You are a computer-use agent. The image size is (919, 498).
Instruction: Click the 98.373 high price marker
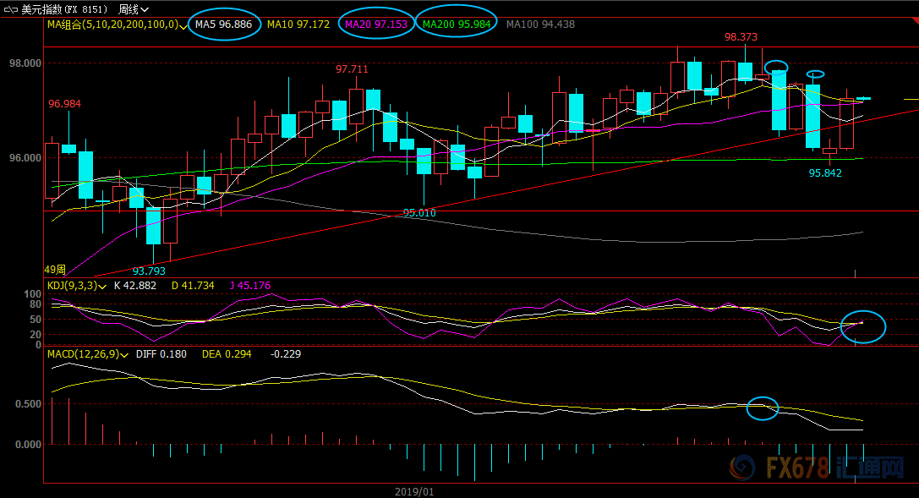click(x=741, y=37)
